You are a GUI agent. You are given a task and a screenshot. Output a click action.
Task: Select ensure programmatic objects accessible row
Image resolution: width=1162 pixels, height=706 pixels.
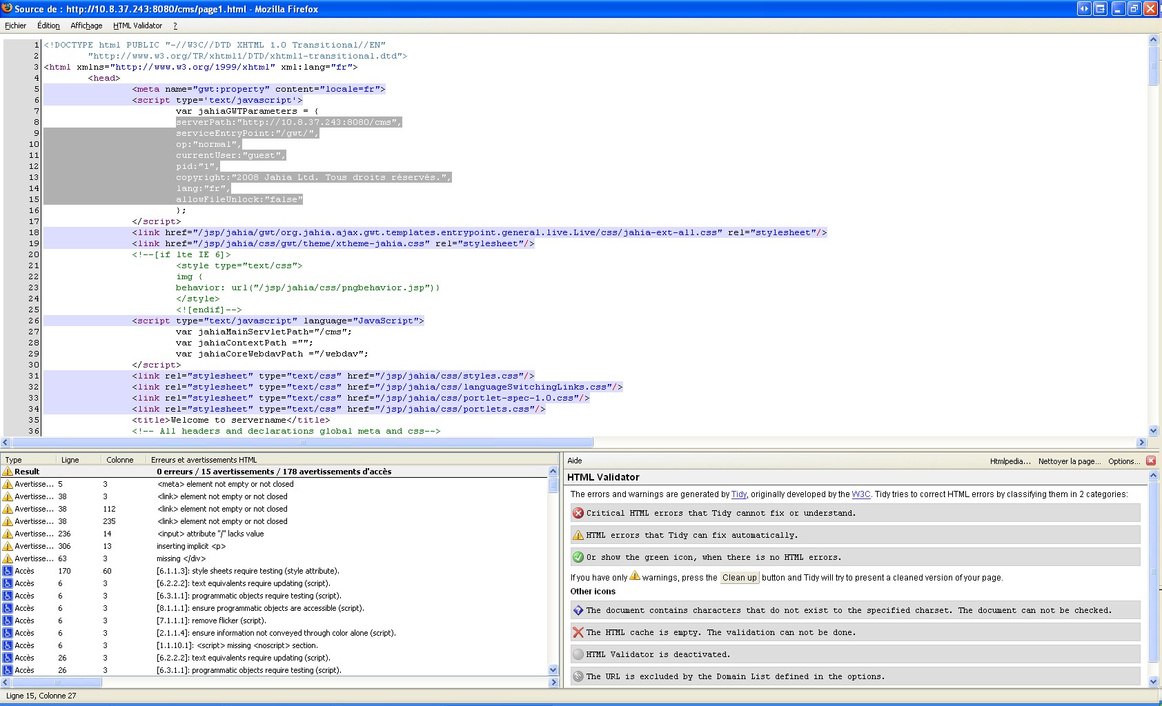click(x=274, y=608)
